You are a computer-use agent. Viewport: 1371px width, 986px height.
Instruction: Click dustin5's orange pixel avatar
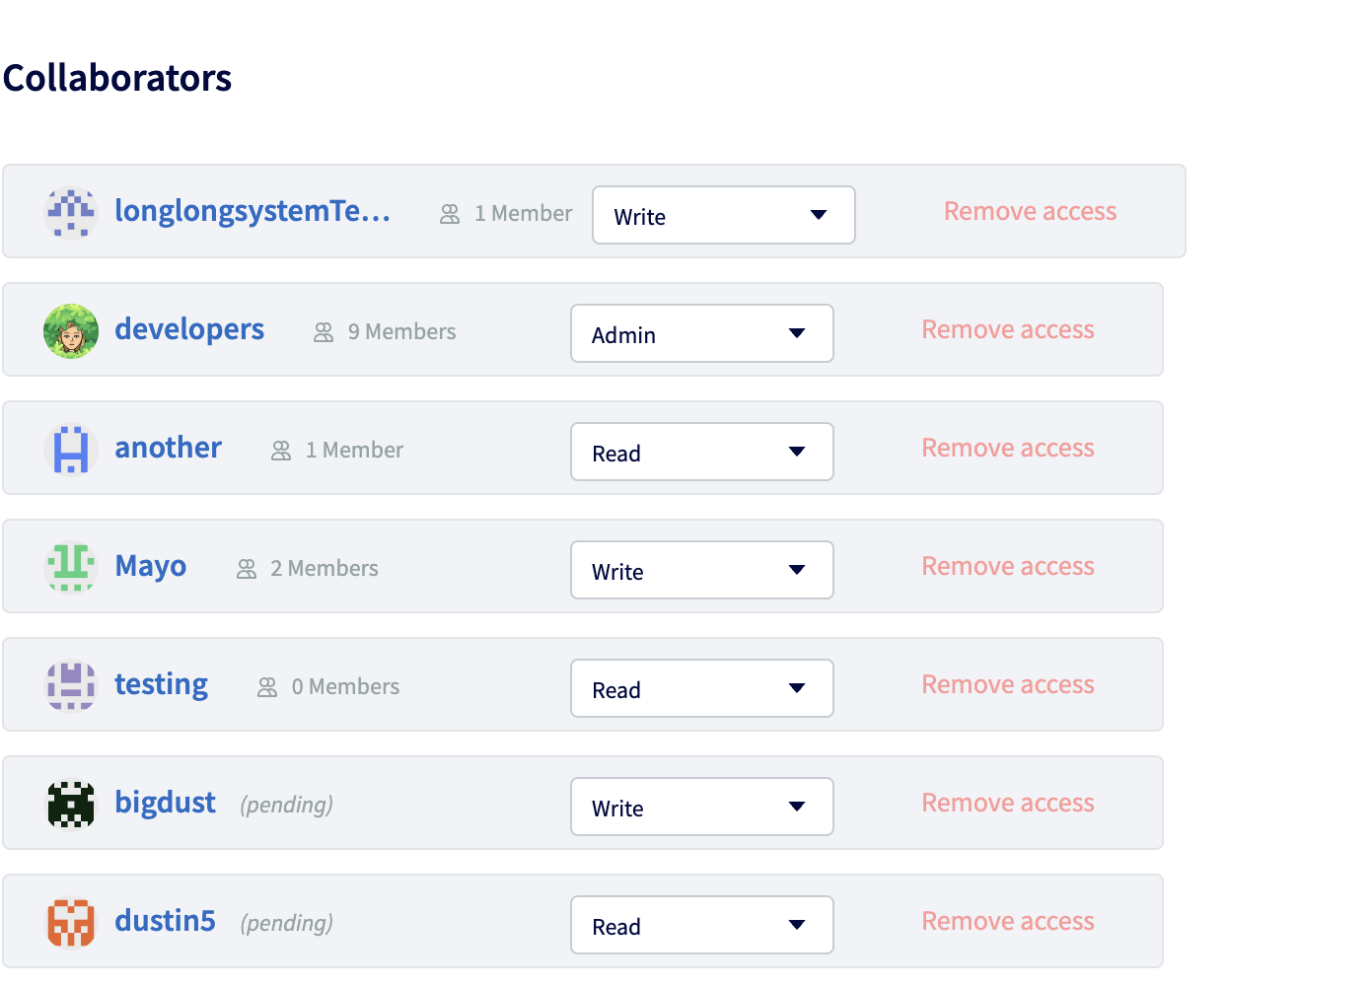[x=71, y=923]
